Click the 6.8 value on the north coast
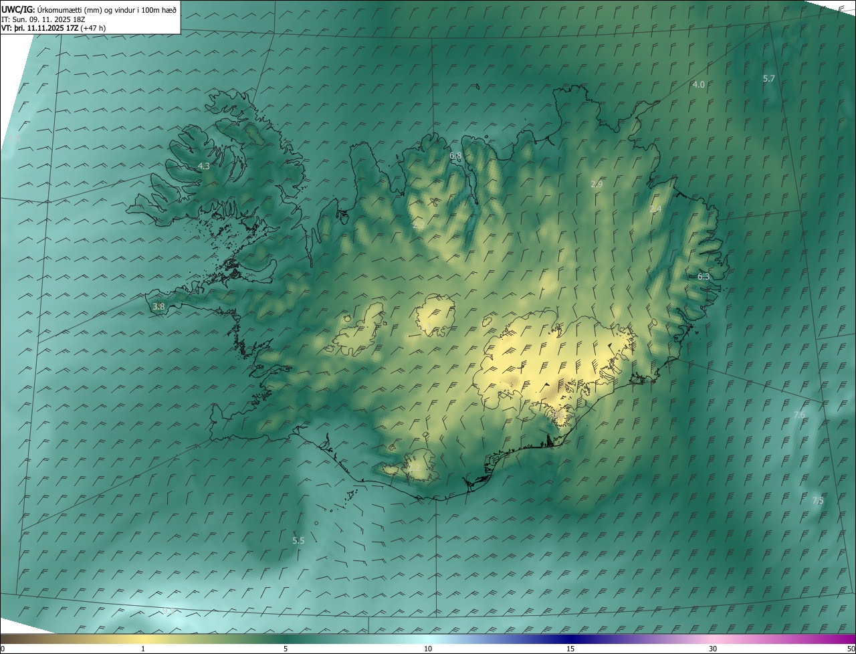856x654 pixels. 455,156
